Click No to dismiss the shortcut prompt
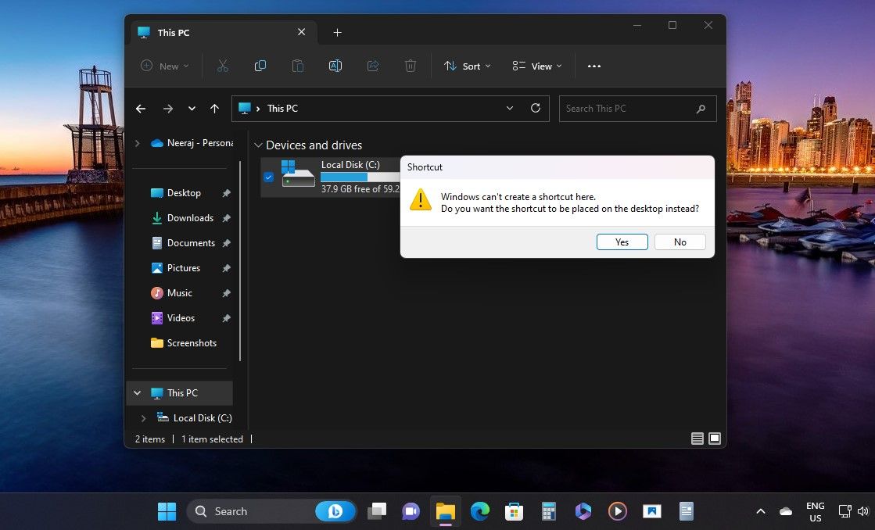The image size is (875, 530). (680, 242)
